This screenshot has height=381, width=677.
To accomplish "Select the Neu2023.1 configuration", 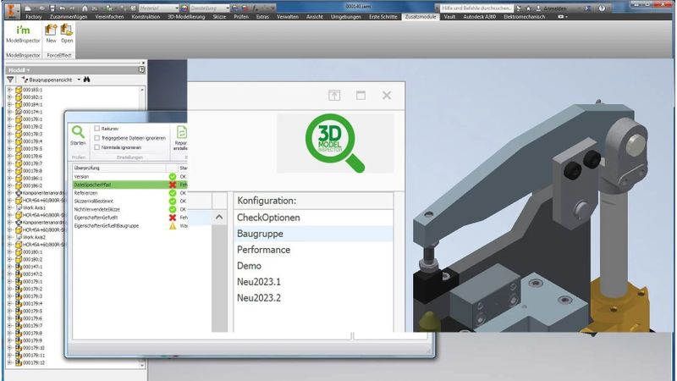I will (314, 282).
